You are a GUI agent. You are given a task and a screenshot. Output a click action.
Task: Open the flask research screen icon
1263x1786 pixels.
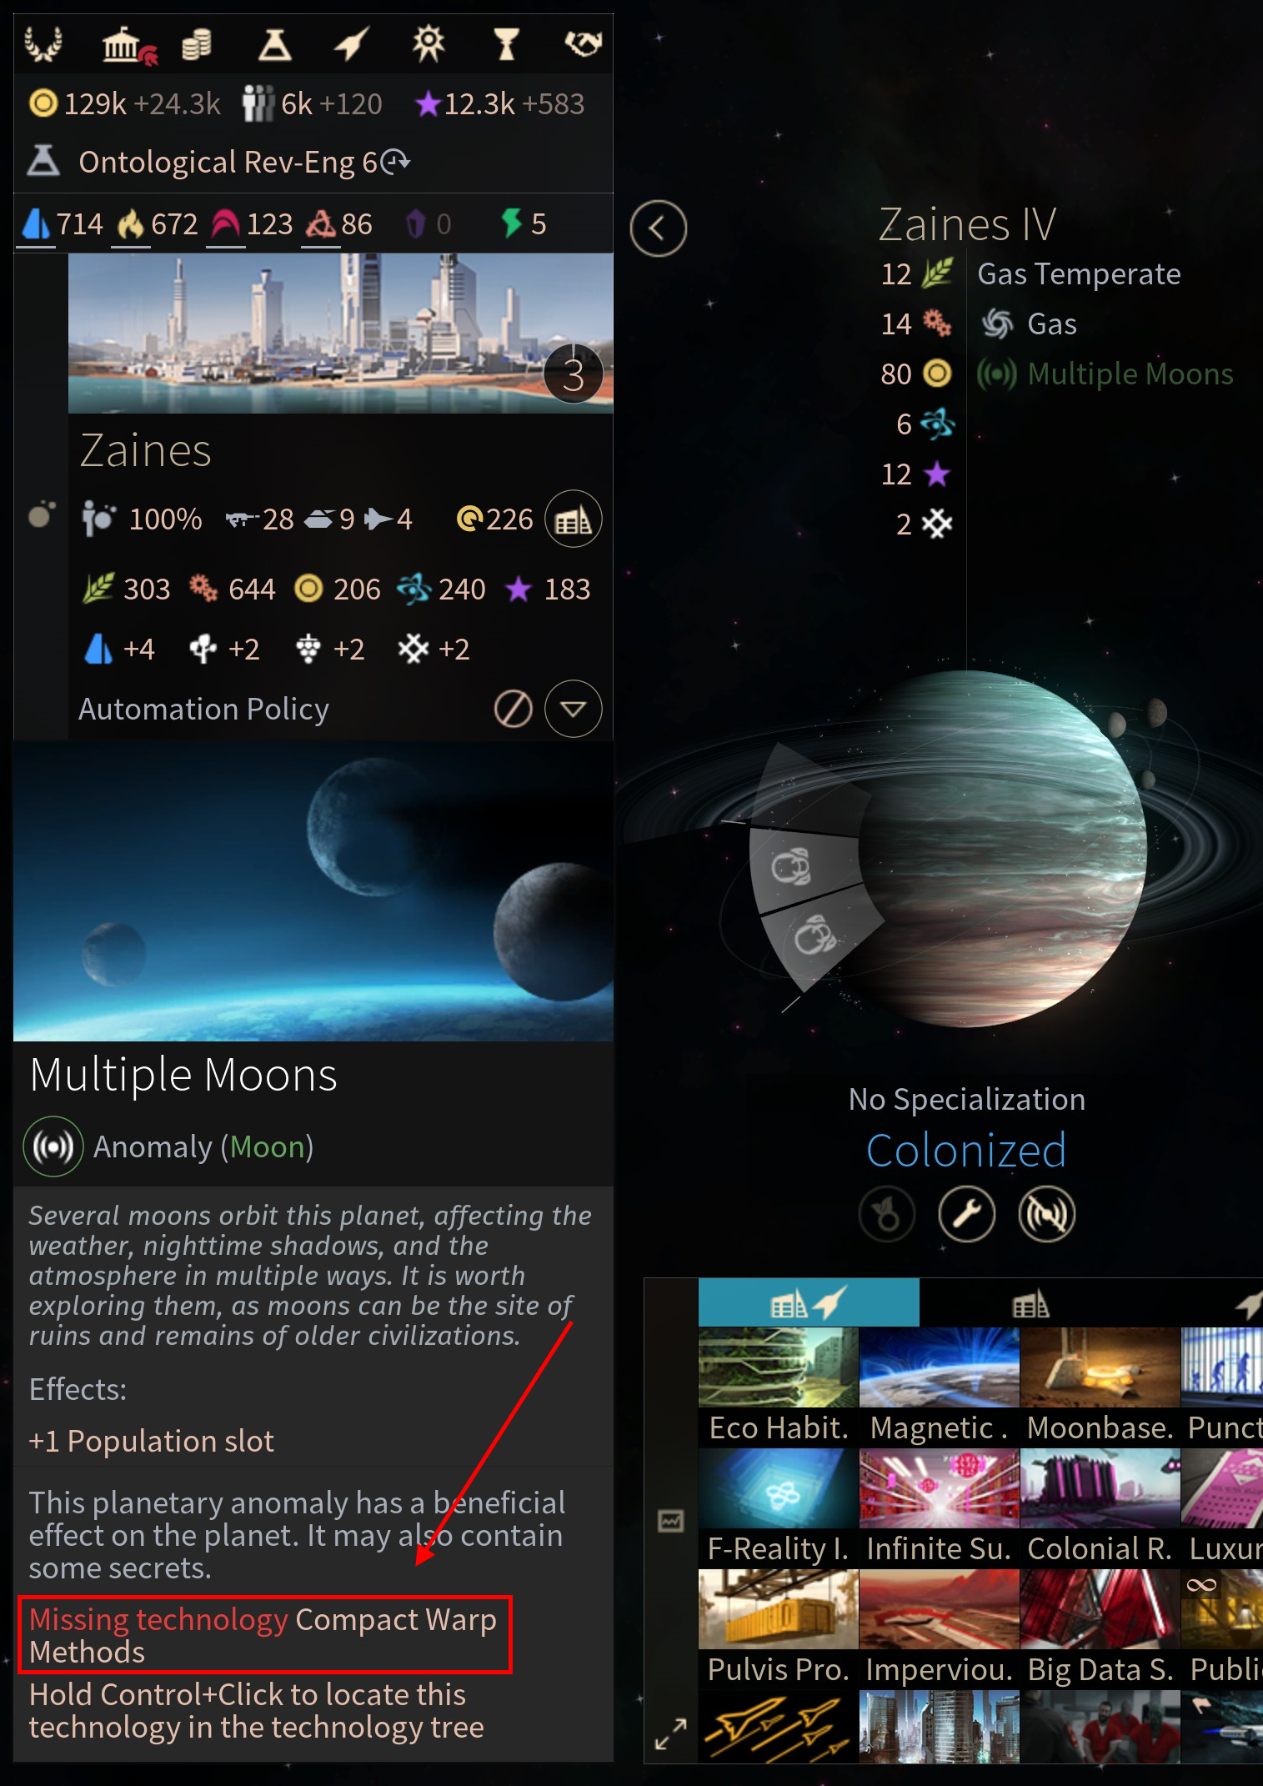point(274,44)
